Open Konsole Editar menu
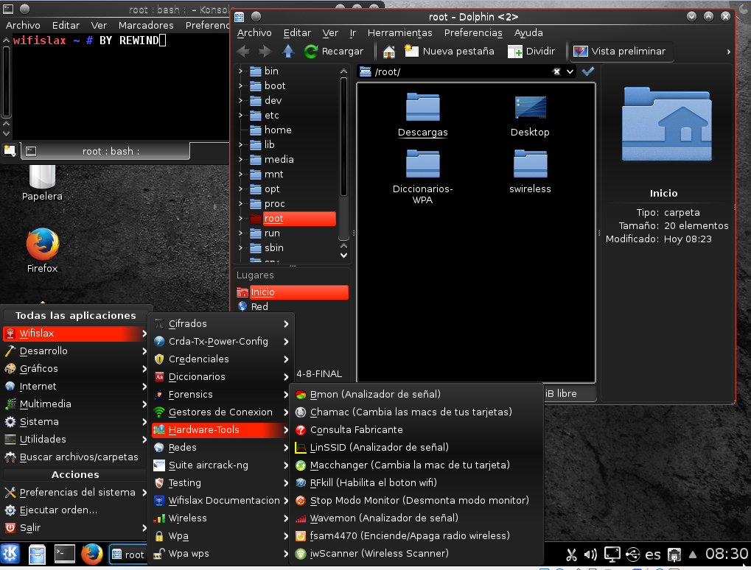Viewport: 751px width, 570px height. click(66, 25)
